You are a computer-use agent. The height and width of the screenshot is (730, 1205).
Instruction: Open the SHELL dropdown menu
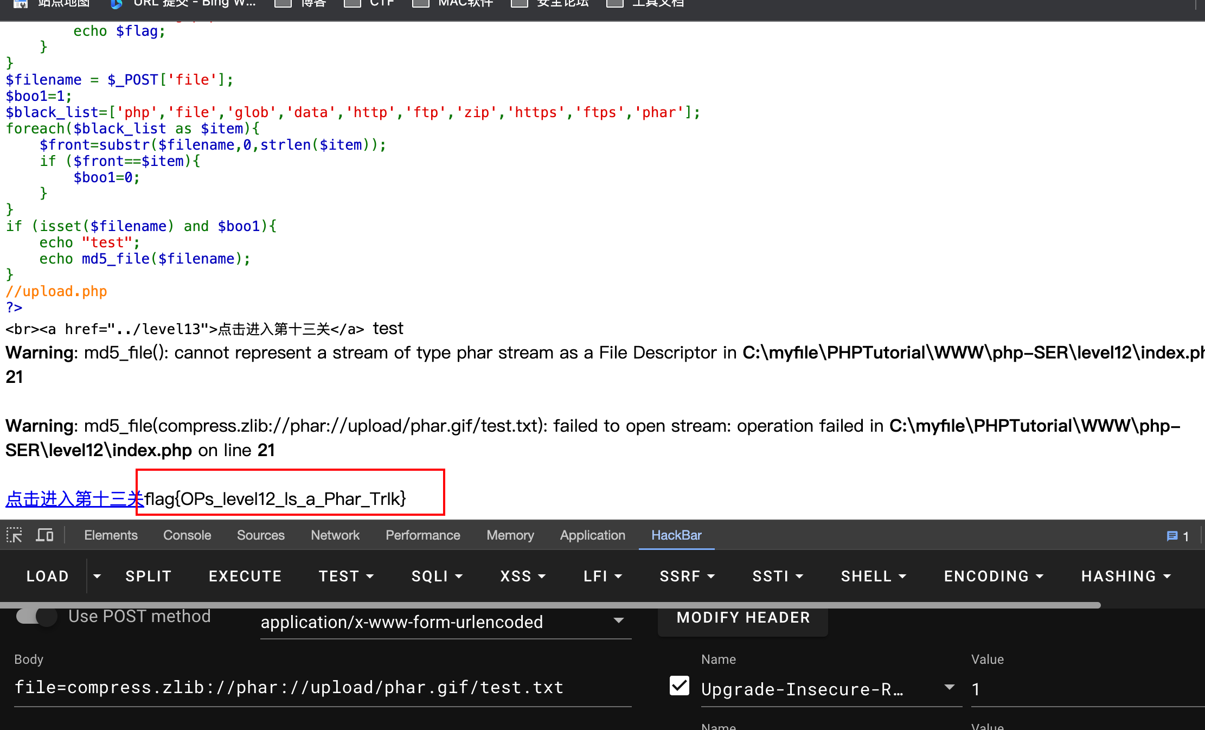tap(873, 576)
